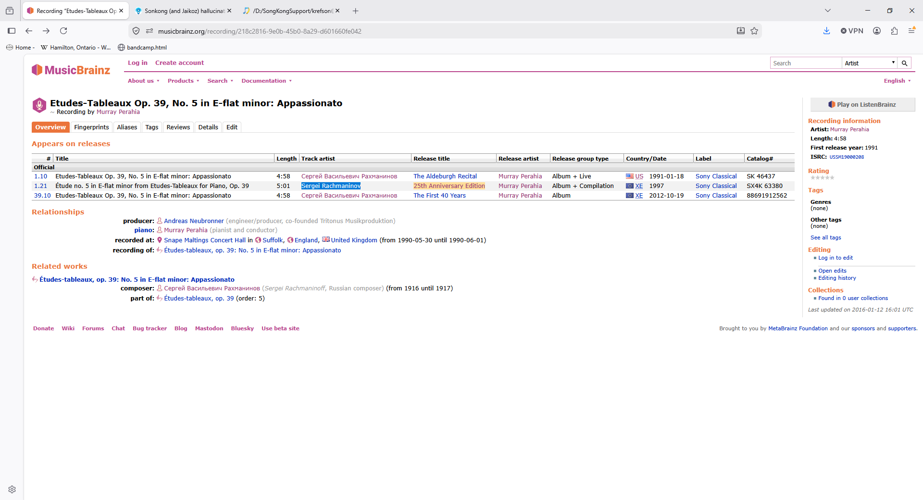Open the browser downloads icon
The width and height of the screenshot is (923, 500).
tap(826, 31)
